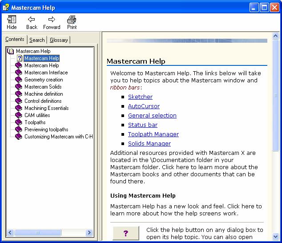
Task: Print the current help topic
Action: (x=72, y=22)
